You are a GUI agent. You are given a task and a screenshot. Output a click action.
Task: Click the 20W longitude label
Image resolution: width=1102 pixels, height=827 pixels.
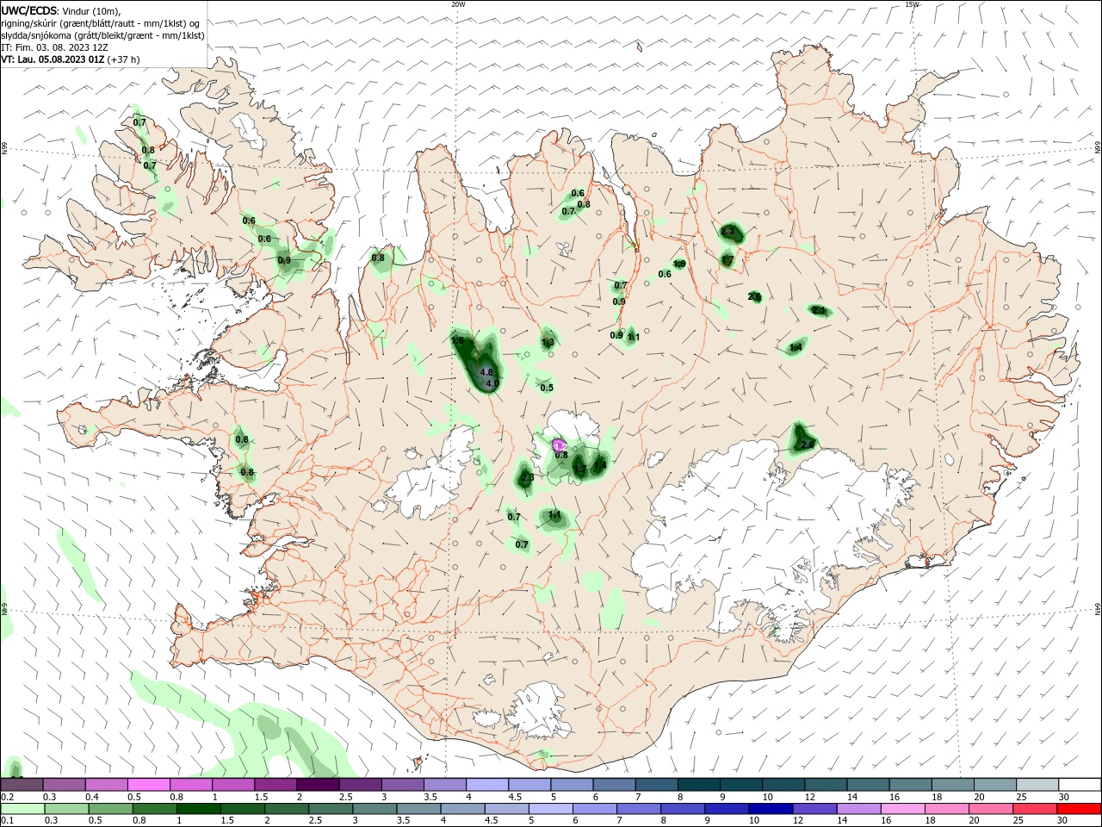pos(458,4)
